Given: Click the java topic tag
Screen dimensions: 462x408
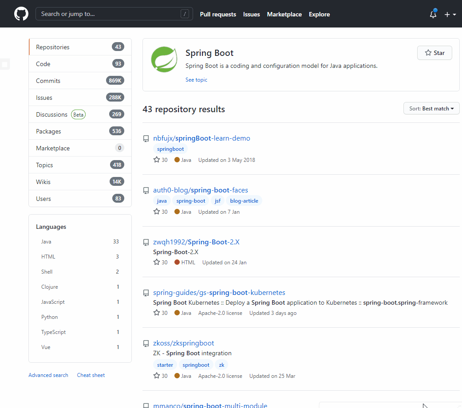Looking at the screenshot, I should pyautogui.click(x=162, y=201).
